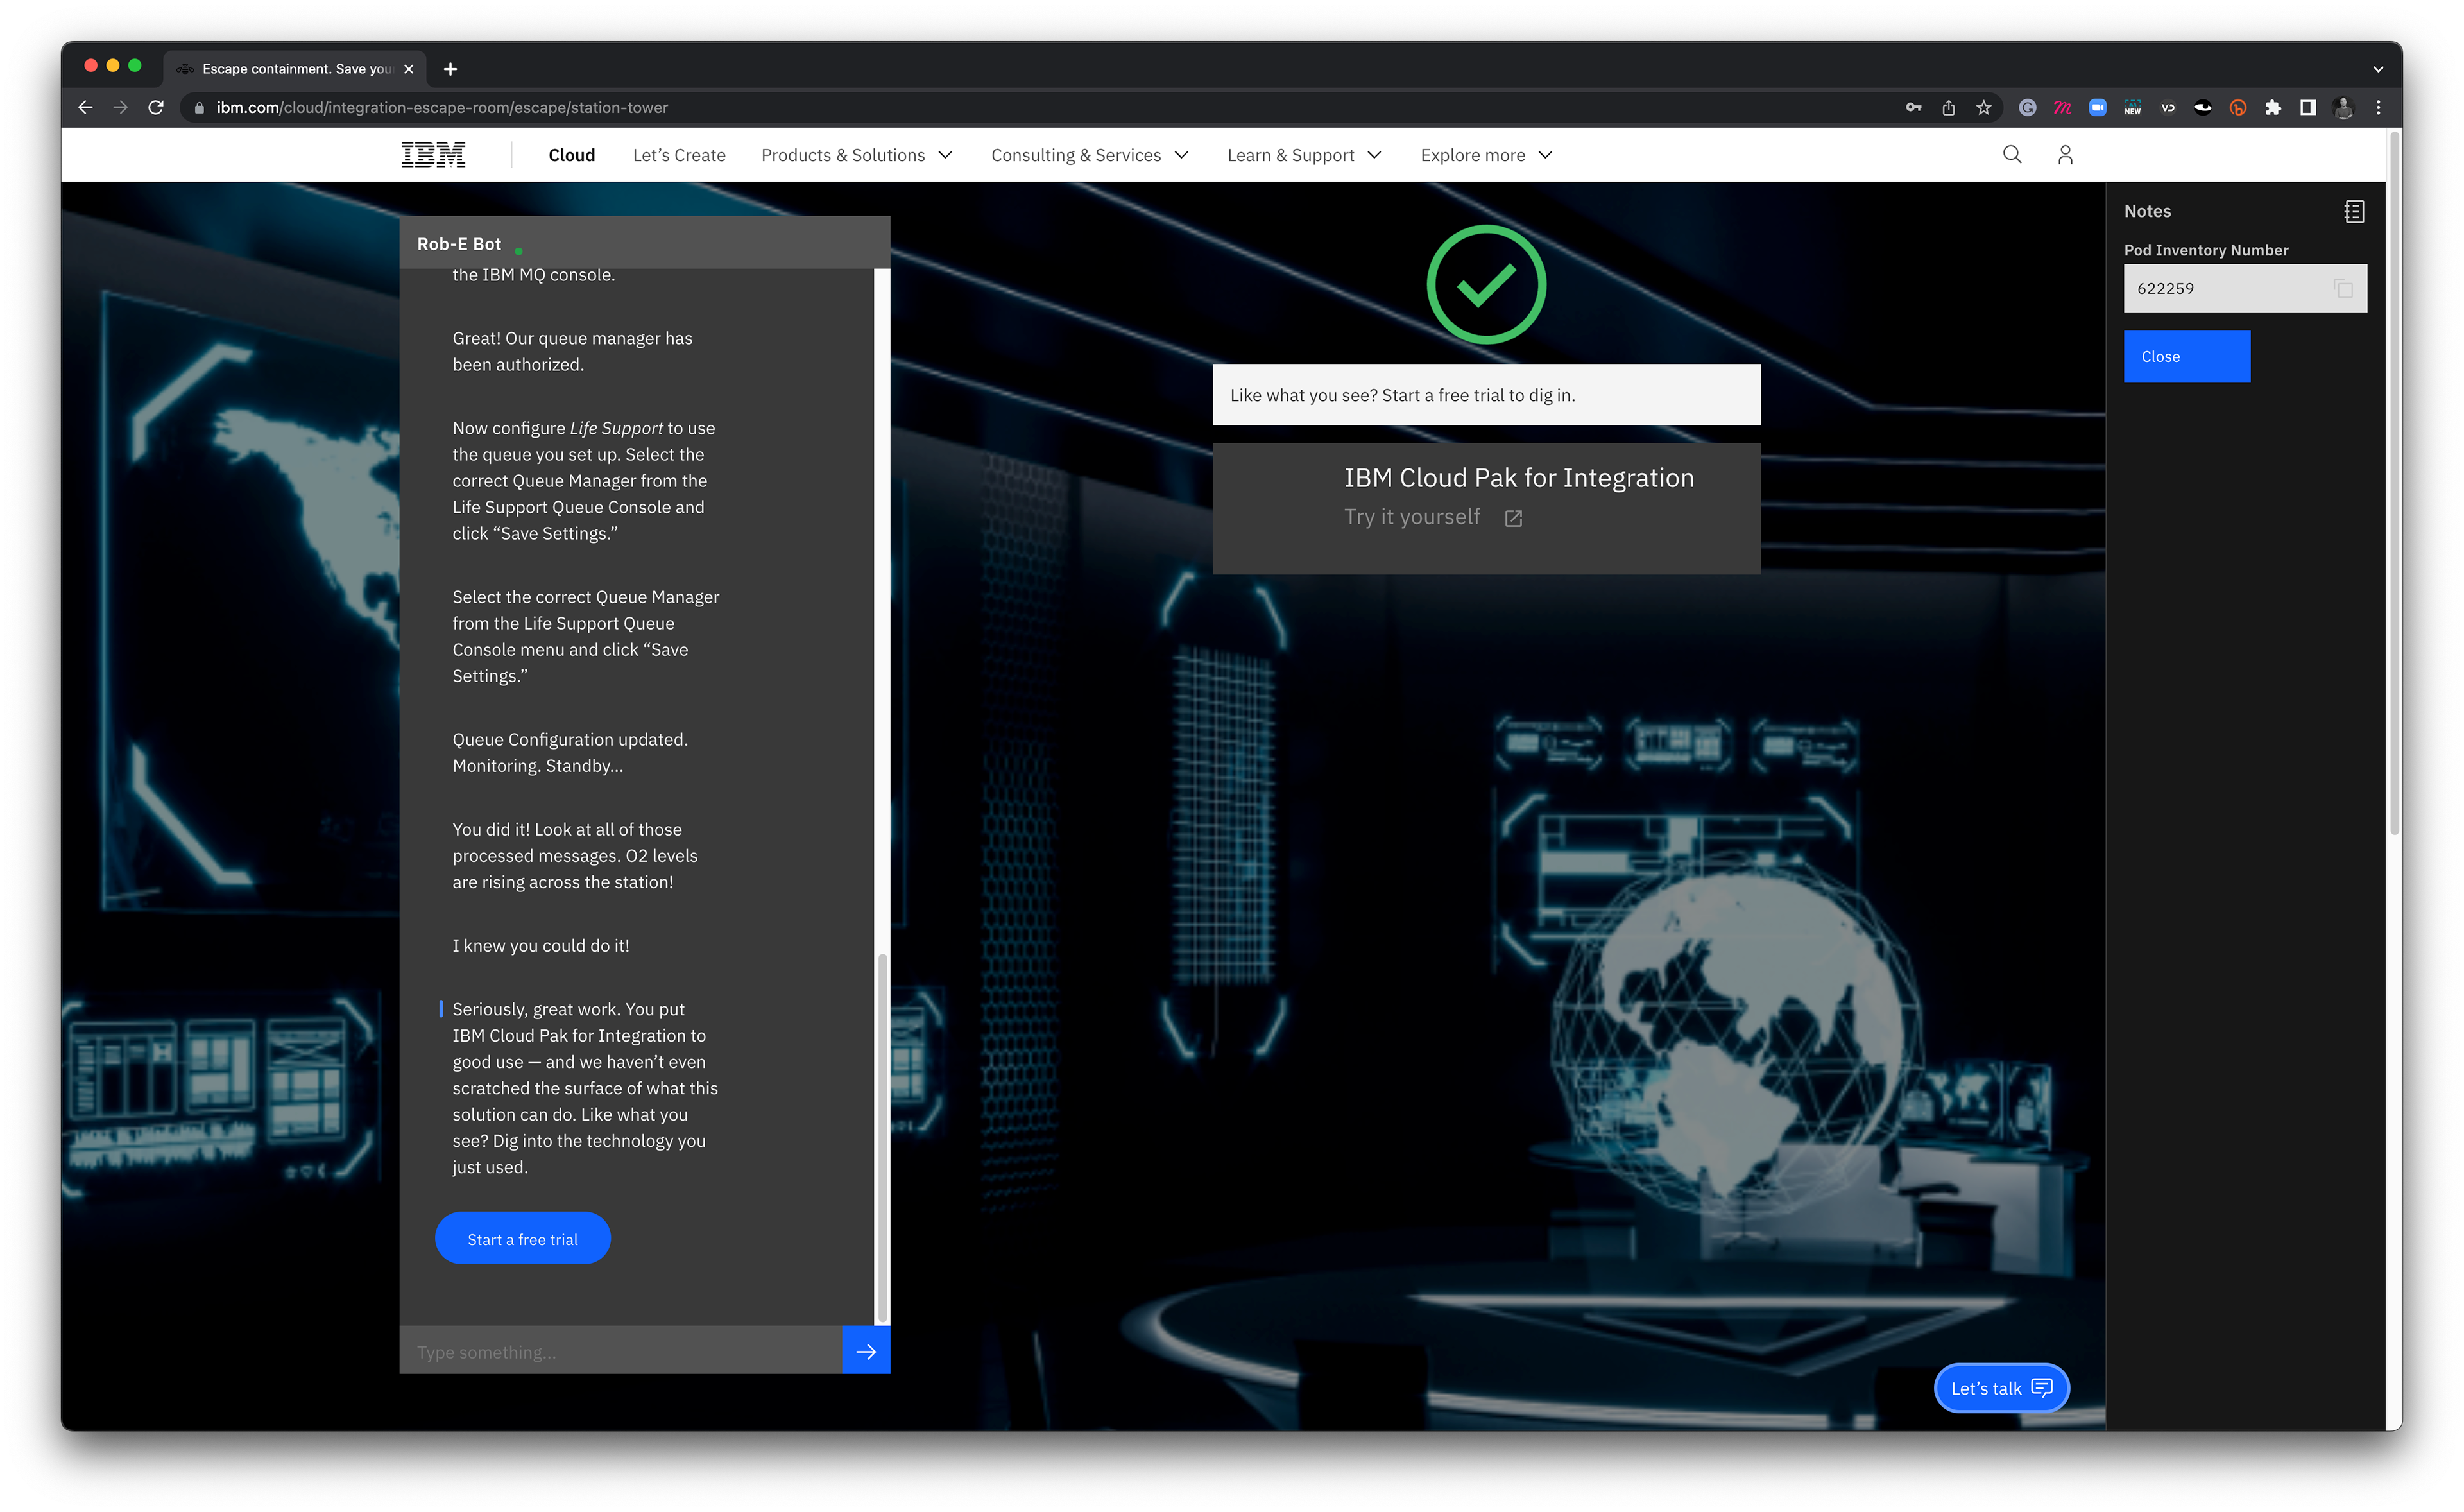Click 'You did it!' O2 levels message

(x=575, y=855)
